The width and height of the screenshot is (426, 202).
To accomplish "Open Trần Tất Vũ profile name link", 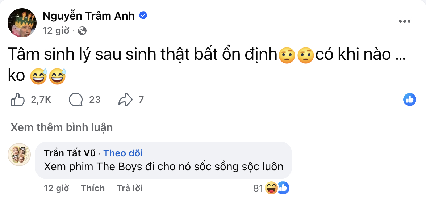I will coord(70,153).
